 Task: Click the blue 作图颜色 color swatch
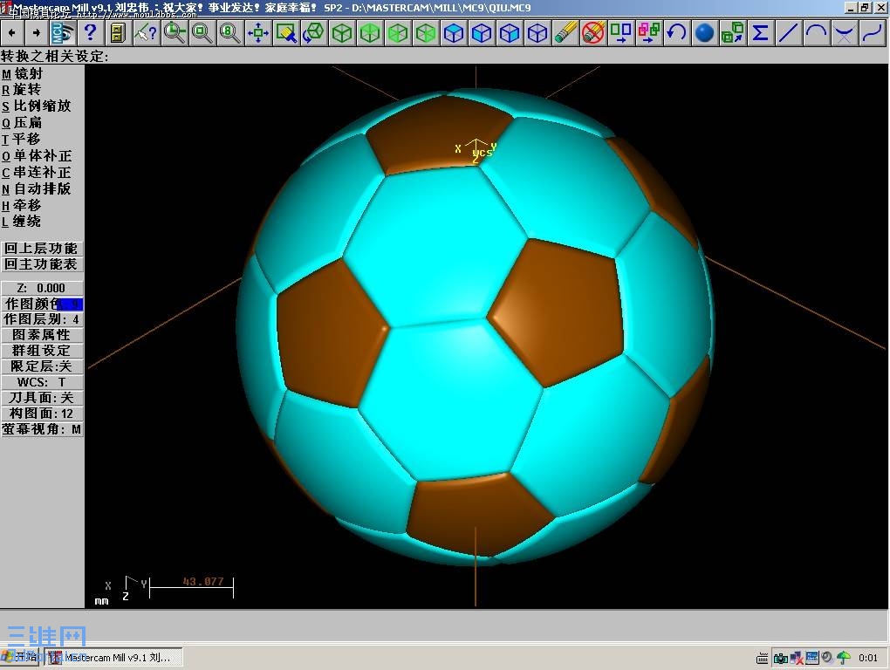click(71, 304)
